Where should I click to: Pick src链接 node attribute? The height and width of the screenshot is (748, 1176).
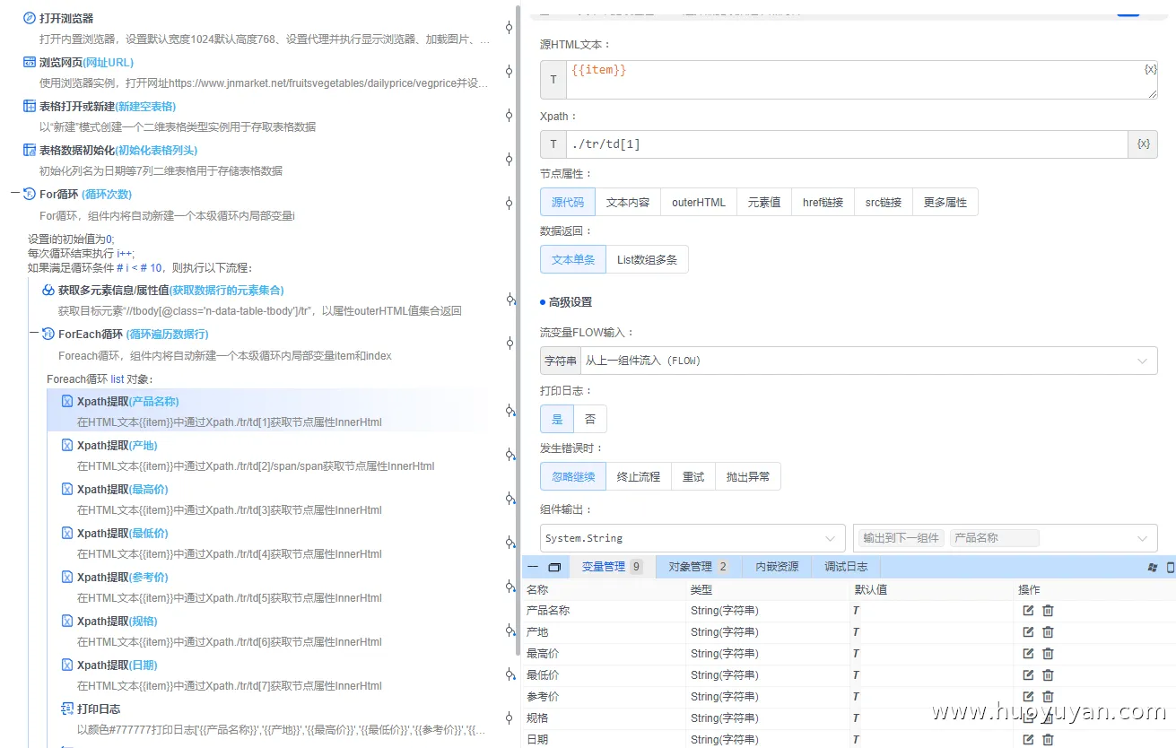point(884,202)
